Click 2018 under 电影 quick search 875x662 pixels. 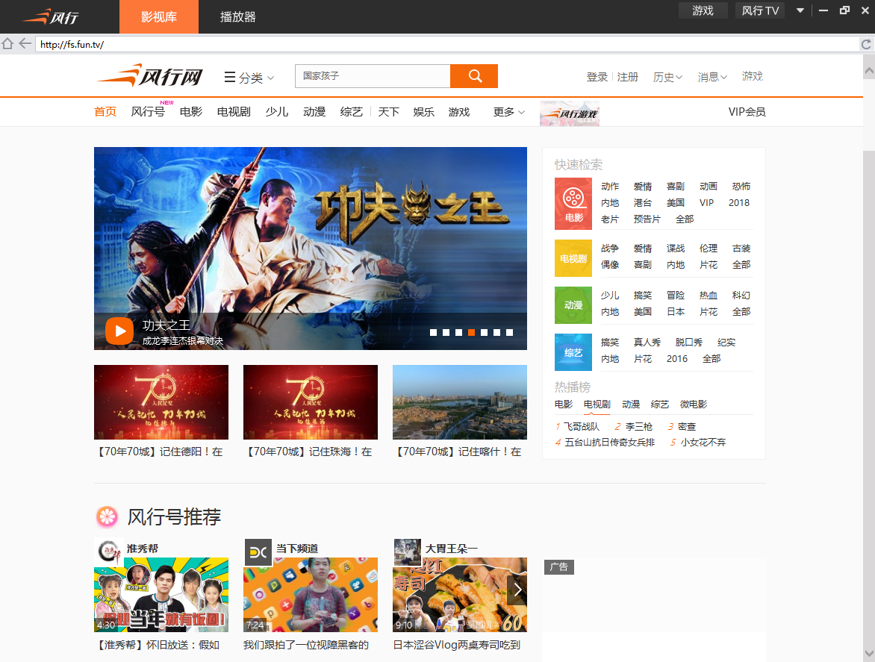coord(739,203)
